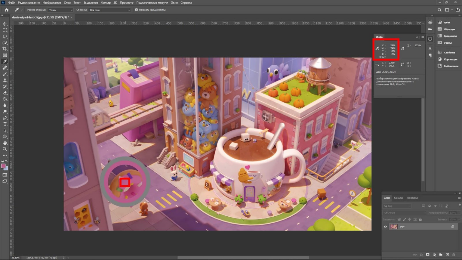This screenshot has width=462, height=260.
Task: Select the Crop tool in the toolbar
Action: pyautogui.click(x=5, y=49)
